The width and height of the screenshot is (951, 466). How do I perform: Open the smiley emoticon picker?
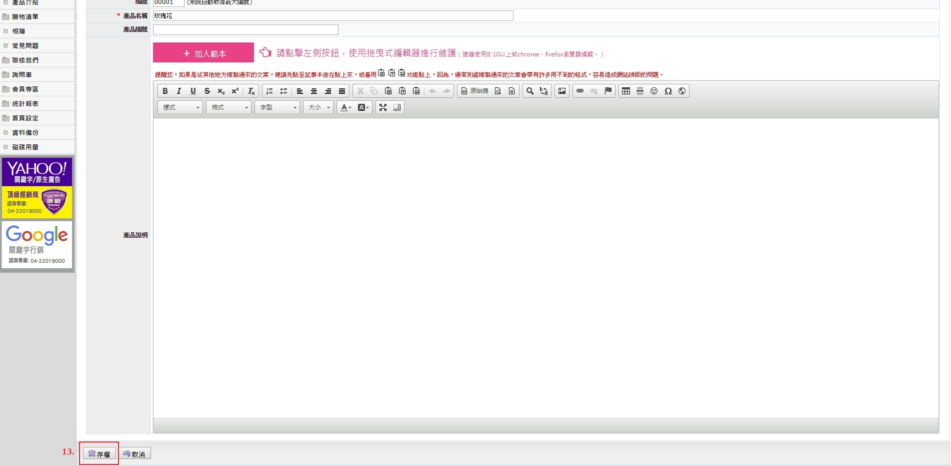654,91
